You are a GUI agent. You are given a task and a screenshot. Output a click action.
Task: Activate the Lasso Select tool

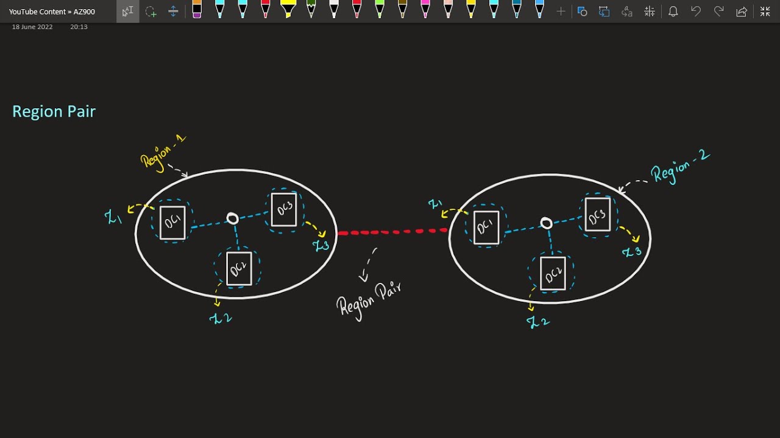point(151,12)
